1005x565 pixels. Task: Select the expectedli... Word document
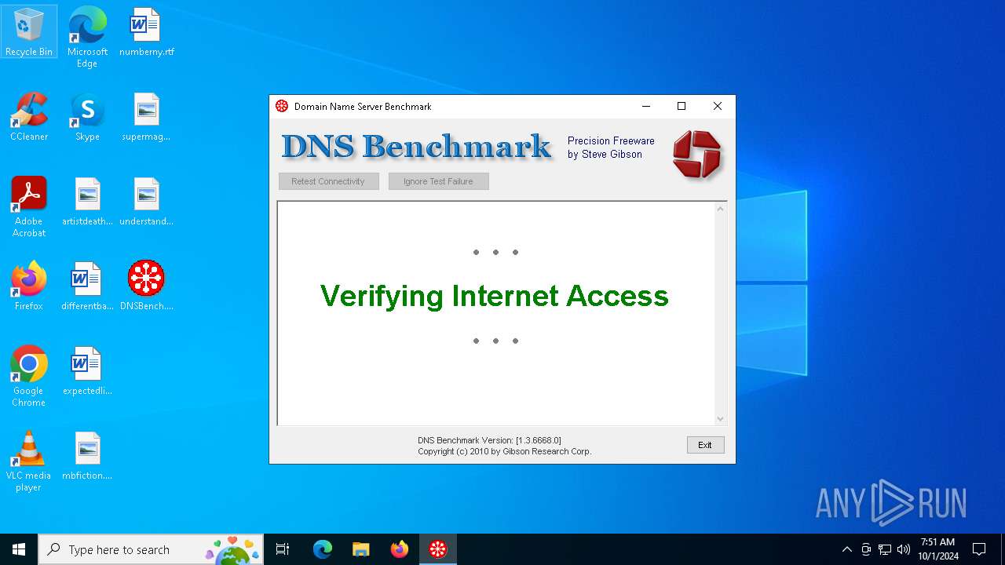87,371
